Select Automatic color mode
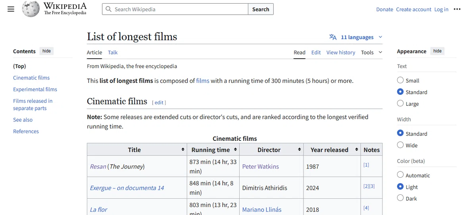The image size is (476, 215). [x=400, y=175]
